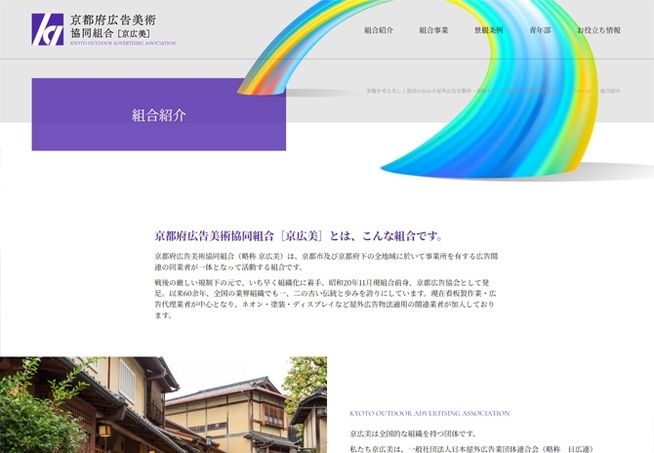Click the 組合紹介 breadcrumb at far right
The image size is (654, 453).
pyautogui.click(x=610, y=91)
